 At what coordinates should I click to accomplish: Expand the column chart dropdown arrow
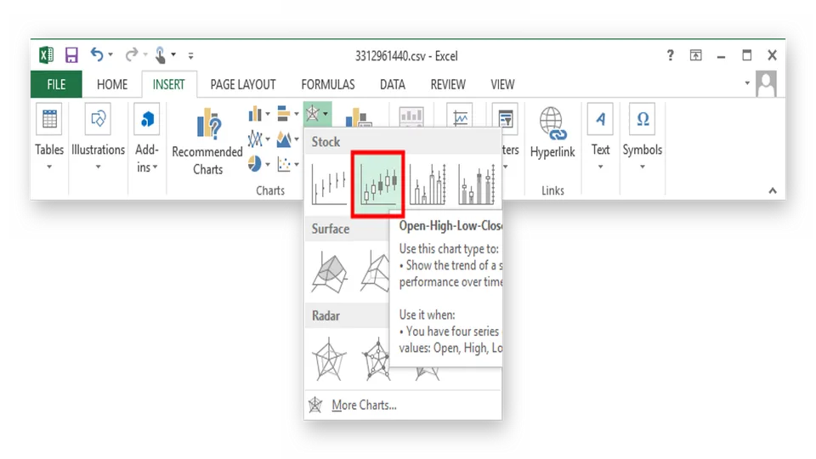click(x=268, y=114)
